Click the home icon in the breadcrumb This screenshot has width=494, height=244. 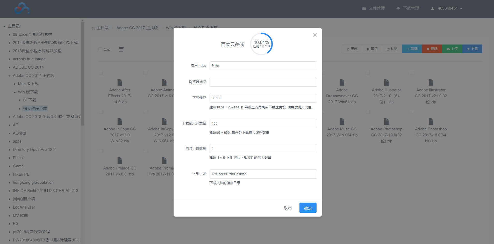point(94,28)
